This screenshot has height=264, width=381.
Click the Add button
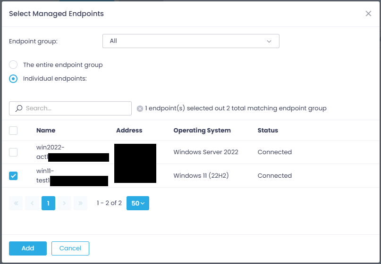tap(28, 248)
